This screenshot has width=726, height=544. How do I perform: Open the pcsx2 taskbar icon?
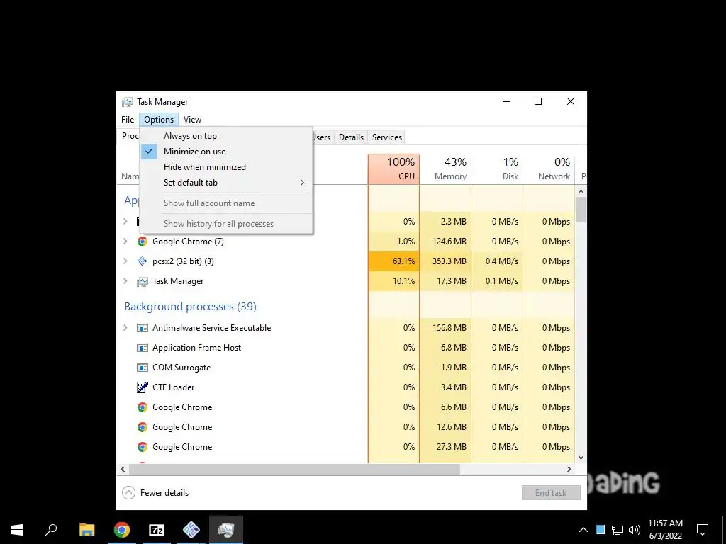click(191, 530)
